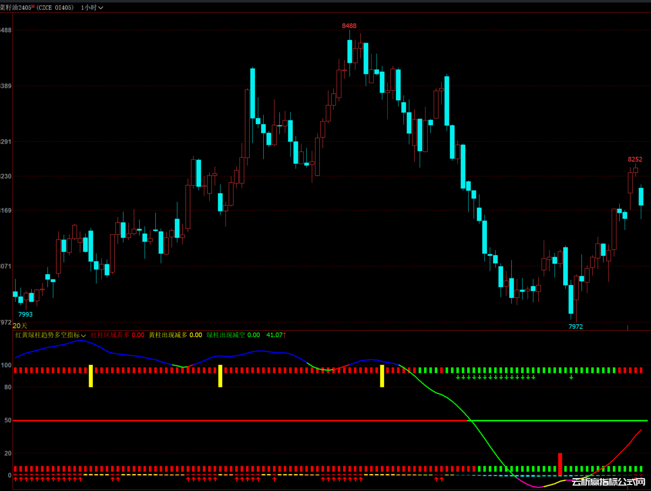Screen dimensions: 651x491
Task: Open the 1小时 timeframe dropdown
Action: tap(92, 8)
